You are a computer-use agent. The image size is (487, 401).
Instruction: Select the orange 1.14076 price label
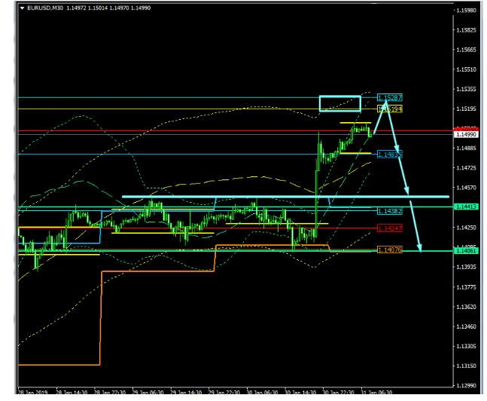pyautogui.click(x=390, y=249)
